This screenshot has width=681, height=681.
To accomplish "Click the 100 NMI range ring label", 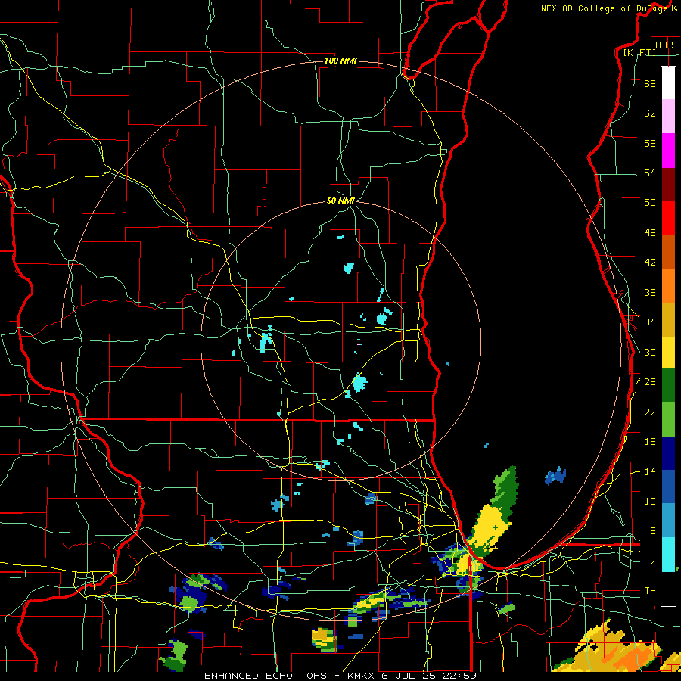I will (x=340, y=61).
